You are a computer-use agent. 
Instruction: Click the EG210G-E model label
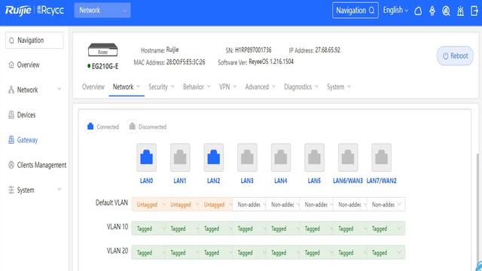pos(105,66)
